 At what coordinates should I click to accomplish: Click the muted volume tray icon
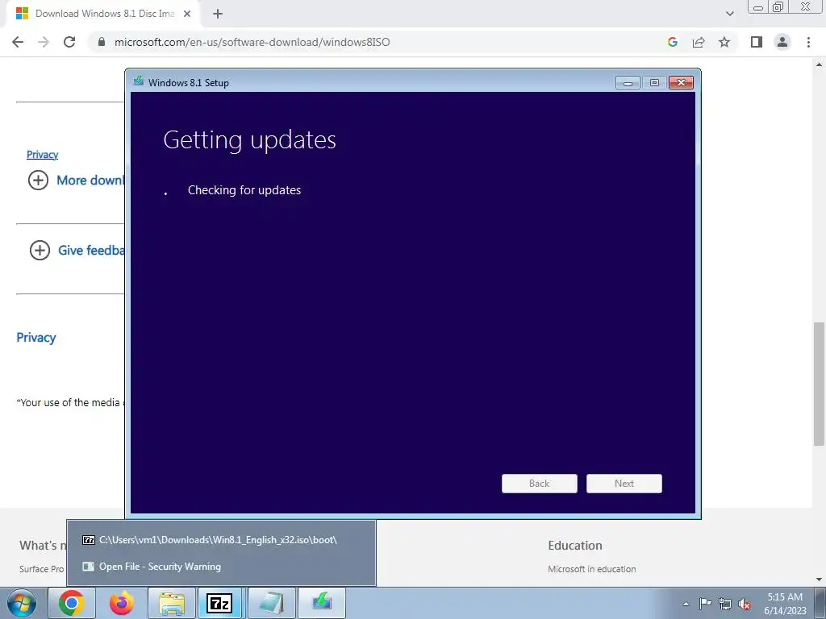745,604
